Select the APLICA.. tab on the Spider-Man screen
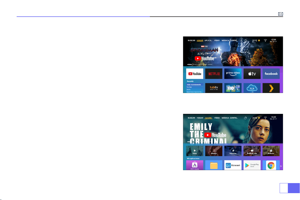The height and width of the screenshot is (200, 300). (208, 40)
